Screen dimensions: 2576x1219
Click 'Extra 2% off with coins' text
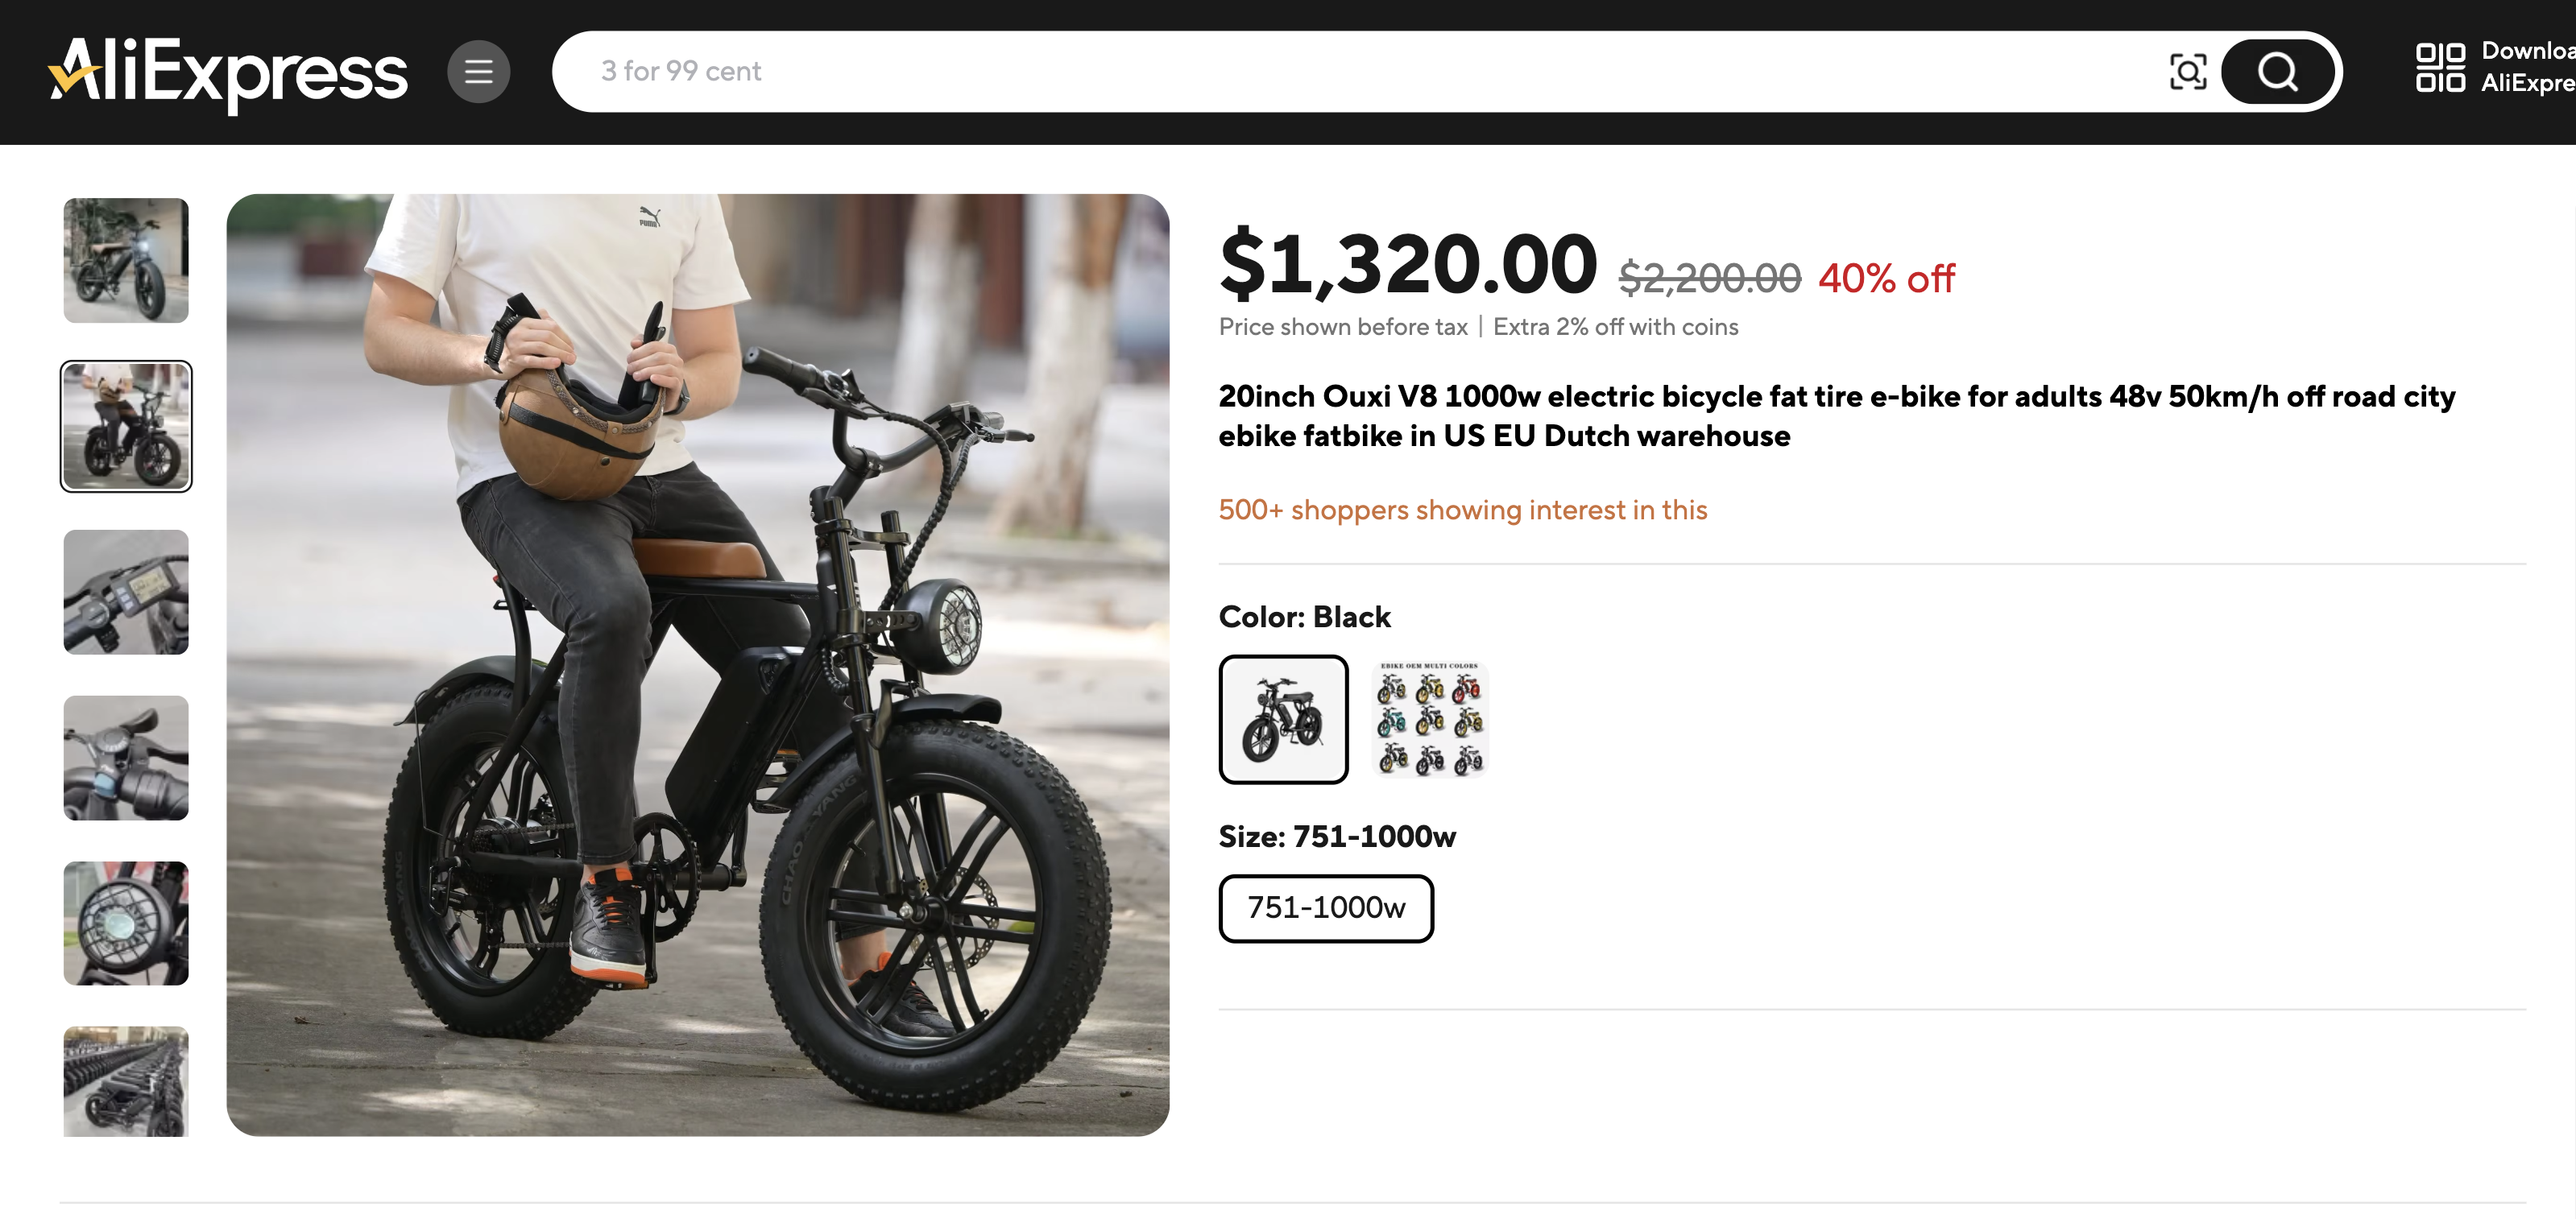click(x=1615, y=328)
